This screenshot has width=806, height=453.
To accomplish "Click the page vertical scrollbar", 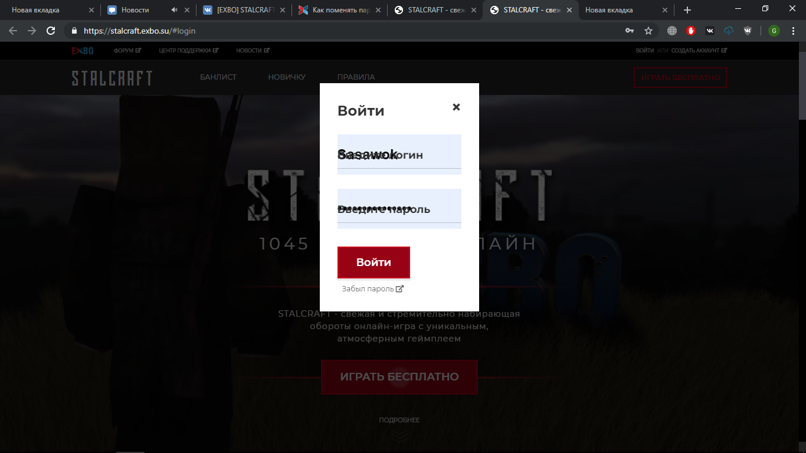I will point(802,247).
